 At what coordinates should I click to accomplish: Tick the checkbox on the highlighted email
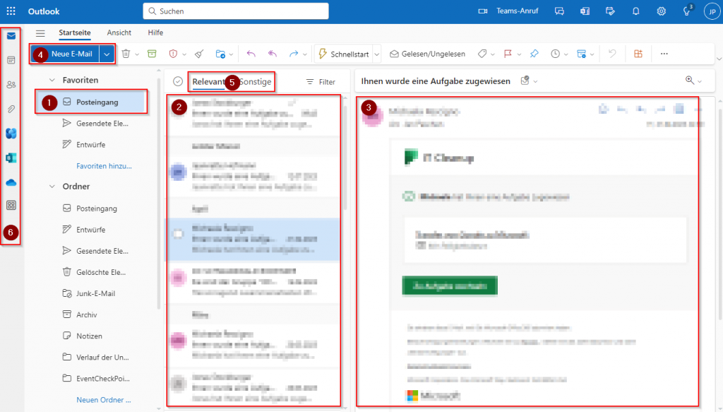179,233
